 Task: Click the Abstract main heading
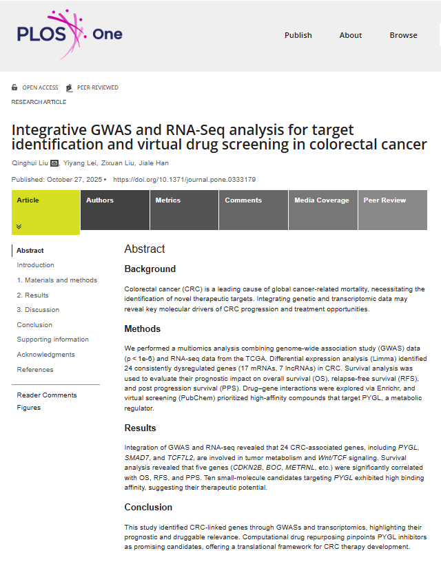click(x=145, y=249)
